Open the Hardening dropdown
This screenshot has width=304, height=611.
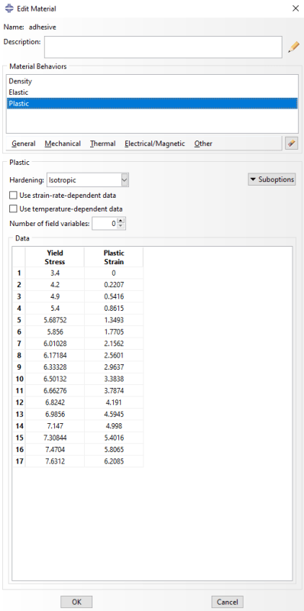(x=125, y=180)
